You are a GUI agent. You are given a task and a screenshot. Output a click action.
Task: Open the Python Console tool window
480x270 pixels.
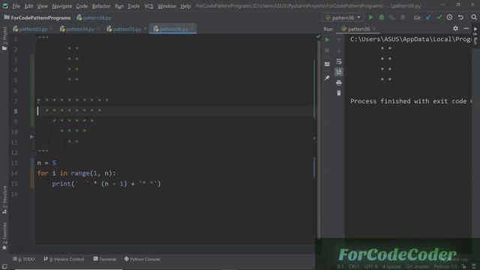(142, 259)
